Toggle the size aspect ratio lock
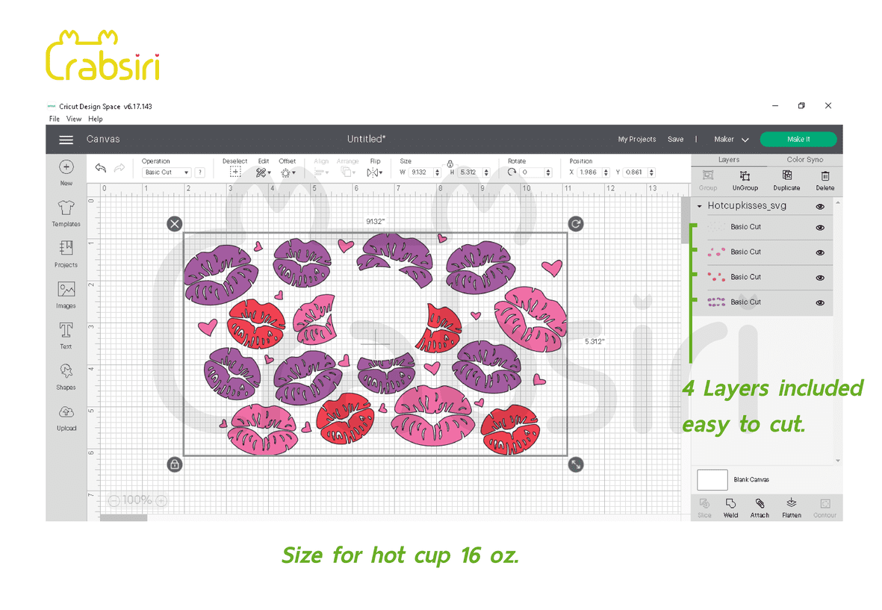 450,163
